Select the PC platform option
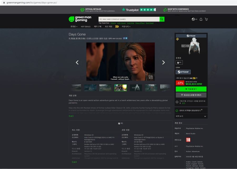 [179, 62]
